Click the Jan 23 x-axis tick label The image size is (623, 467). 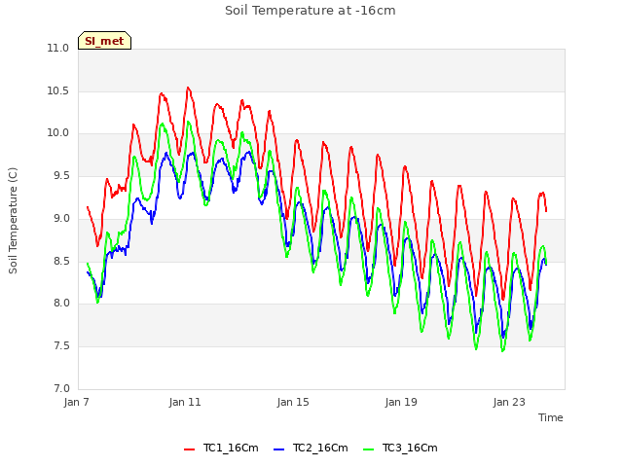coord(509,402)
